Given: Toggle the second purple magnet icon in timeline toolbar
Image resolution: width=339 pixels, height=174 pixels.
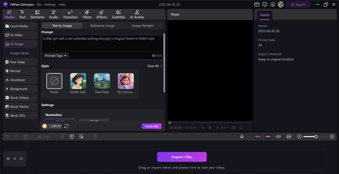Looking at the screenshot, I should [268, 137].
